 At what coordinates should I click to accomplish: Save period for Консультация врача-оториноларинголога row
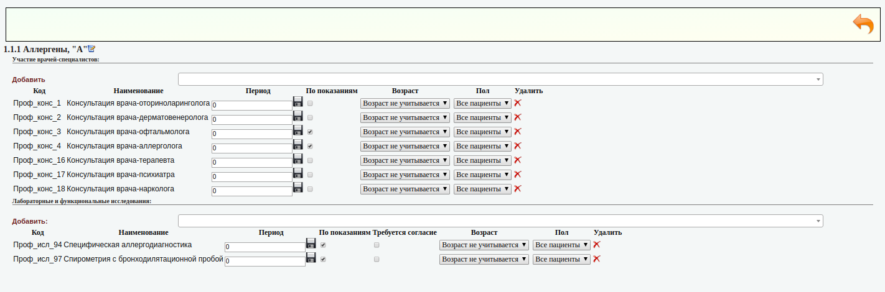(x=297, y=102)
